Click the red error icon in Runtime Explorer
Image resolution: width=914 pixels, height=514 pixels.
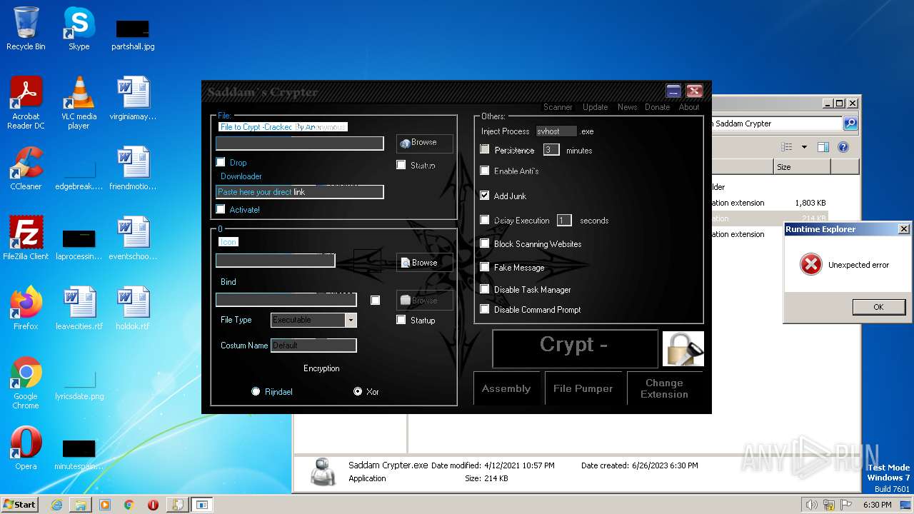point(810,265)
